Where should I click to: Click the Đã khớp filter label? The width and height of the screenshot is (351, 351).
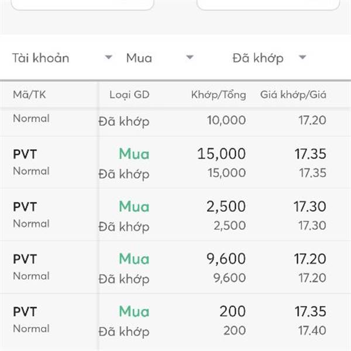pos(258,58)
